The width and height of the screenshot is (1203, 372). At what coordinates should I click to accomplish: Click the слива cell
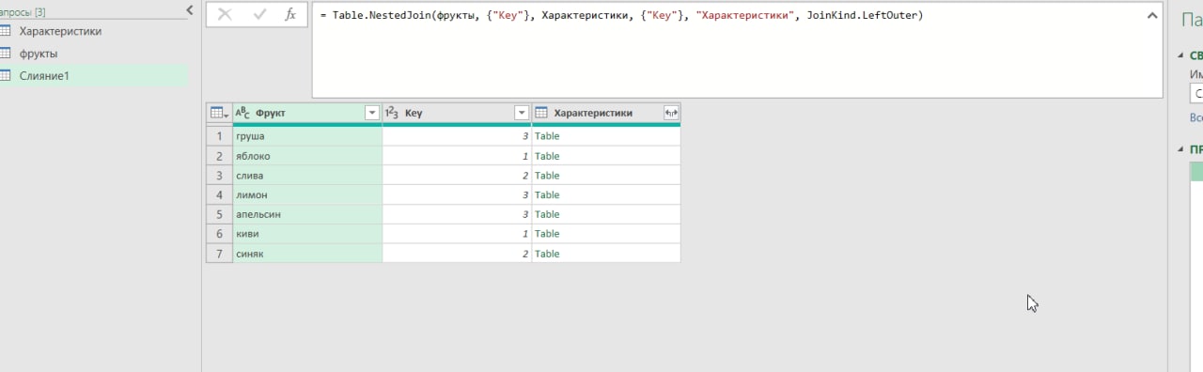307,176
